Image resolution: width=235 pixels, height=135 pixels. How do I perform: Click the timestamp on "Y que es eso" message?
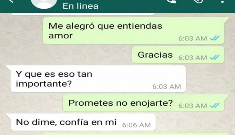(x=167, y=86)
